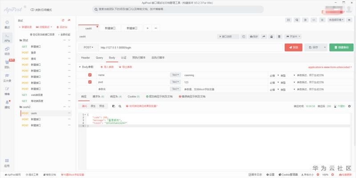
Task: Click the search icon in the response panel
Action: (120, 106)
